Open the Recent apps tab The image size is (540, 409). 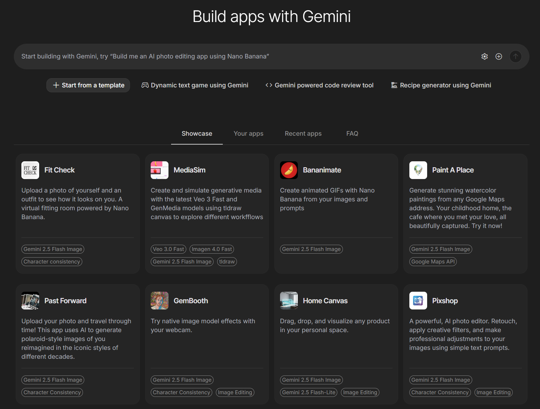(x=303, y=133)
